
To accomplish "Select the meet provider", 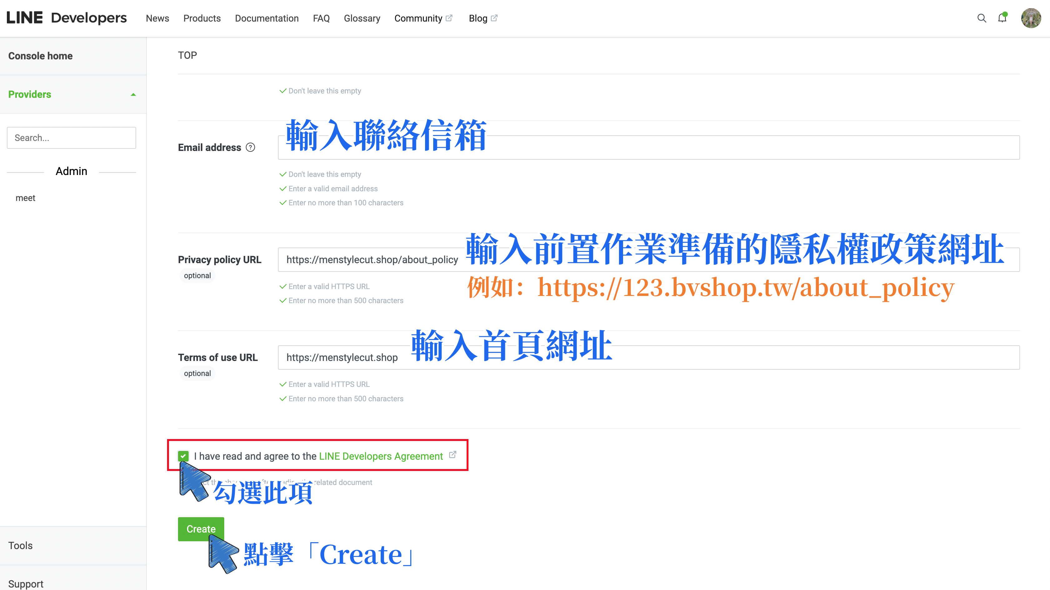I will point(25,198).
